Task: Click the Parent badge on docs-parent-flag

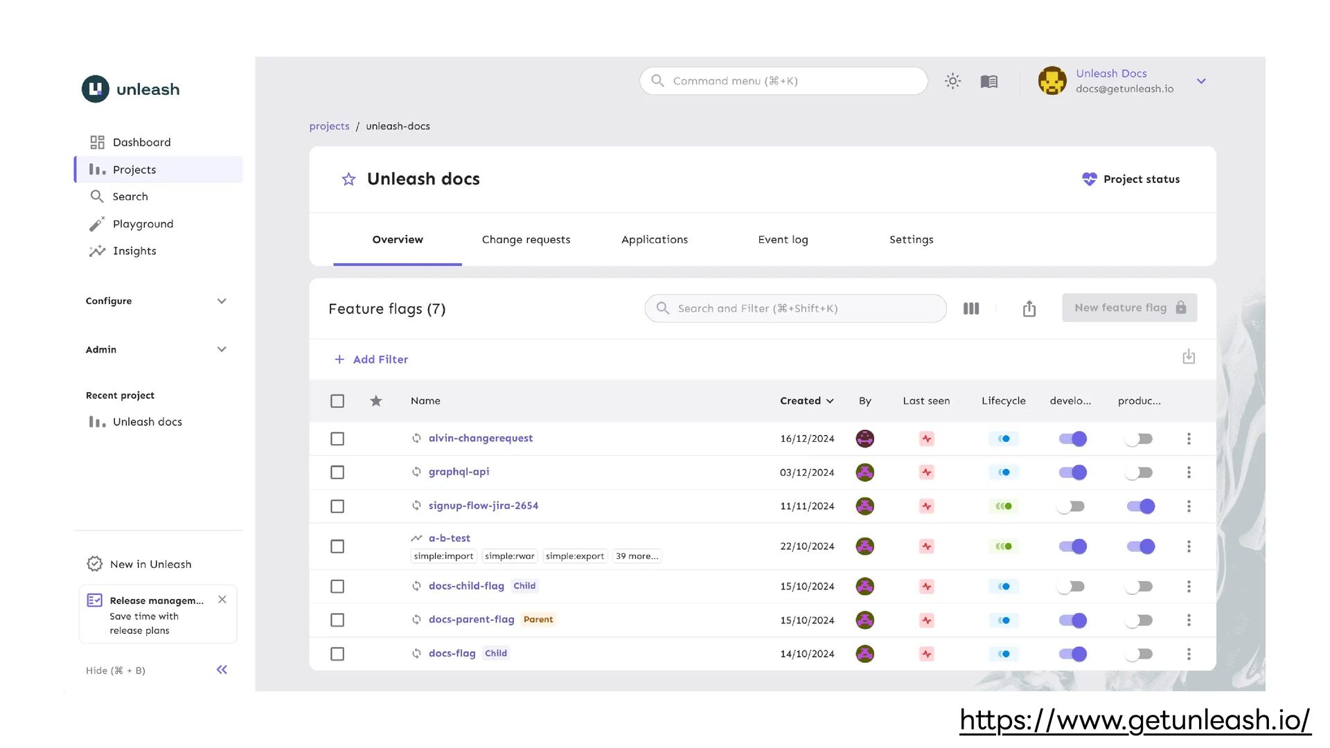Action: [538, 620]
